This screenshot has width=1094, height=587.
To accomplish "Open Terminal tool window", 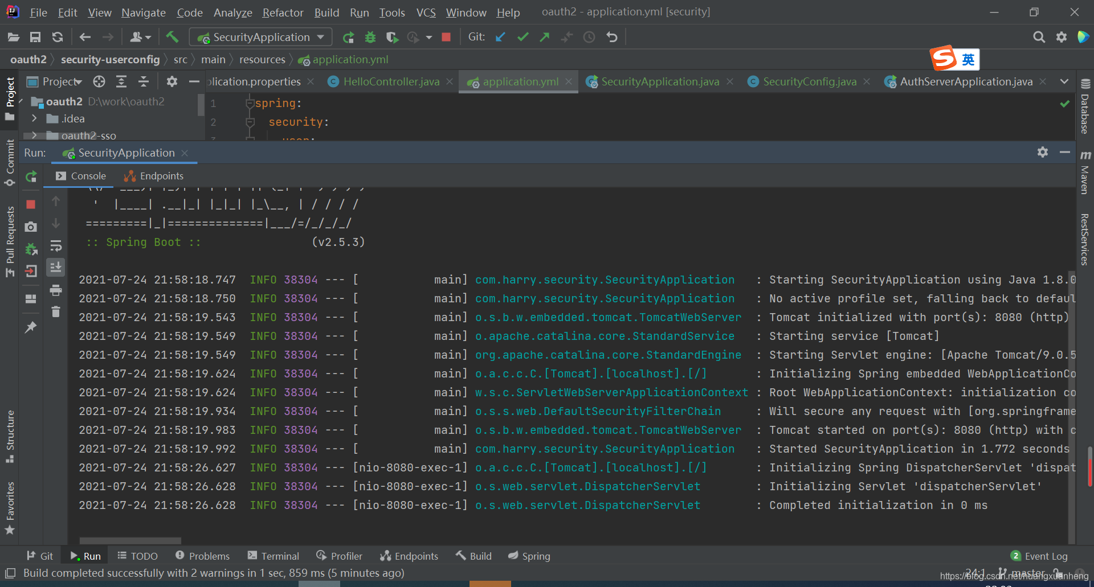I will click(273, 556).
